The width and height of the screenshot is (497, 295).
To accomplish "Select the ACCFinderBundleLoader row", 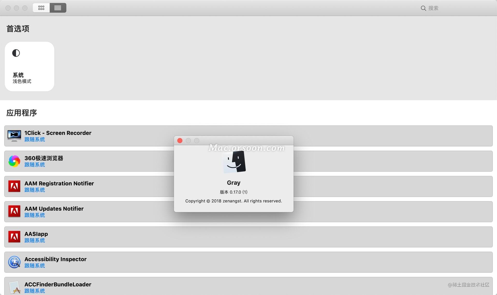I will (x=248, y=286).
